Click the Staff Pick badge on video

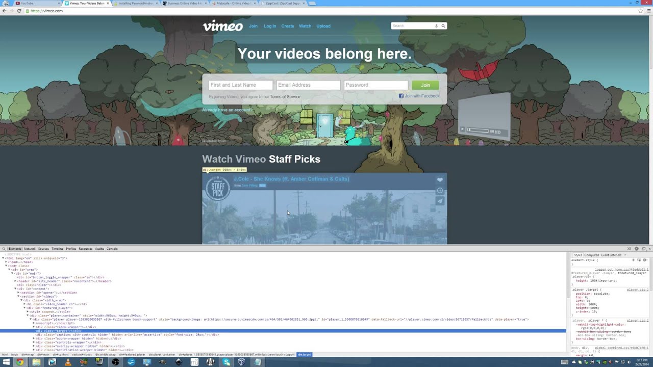click(218, 188)
